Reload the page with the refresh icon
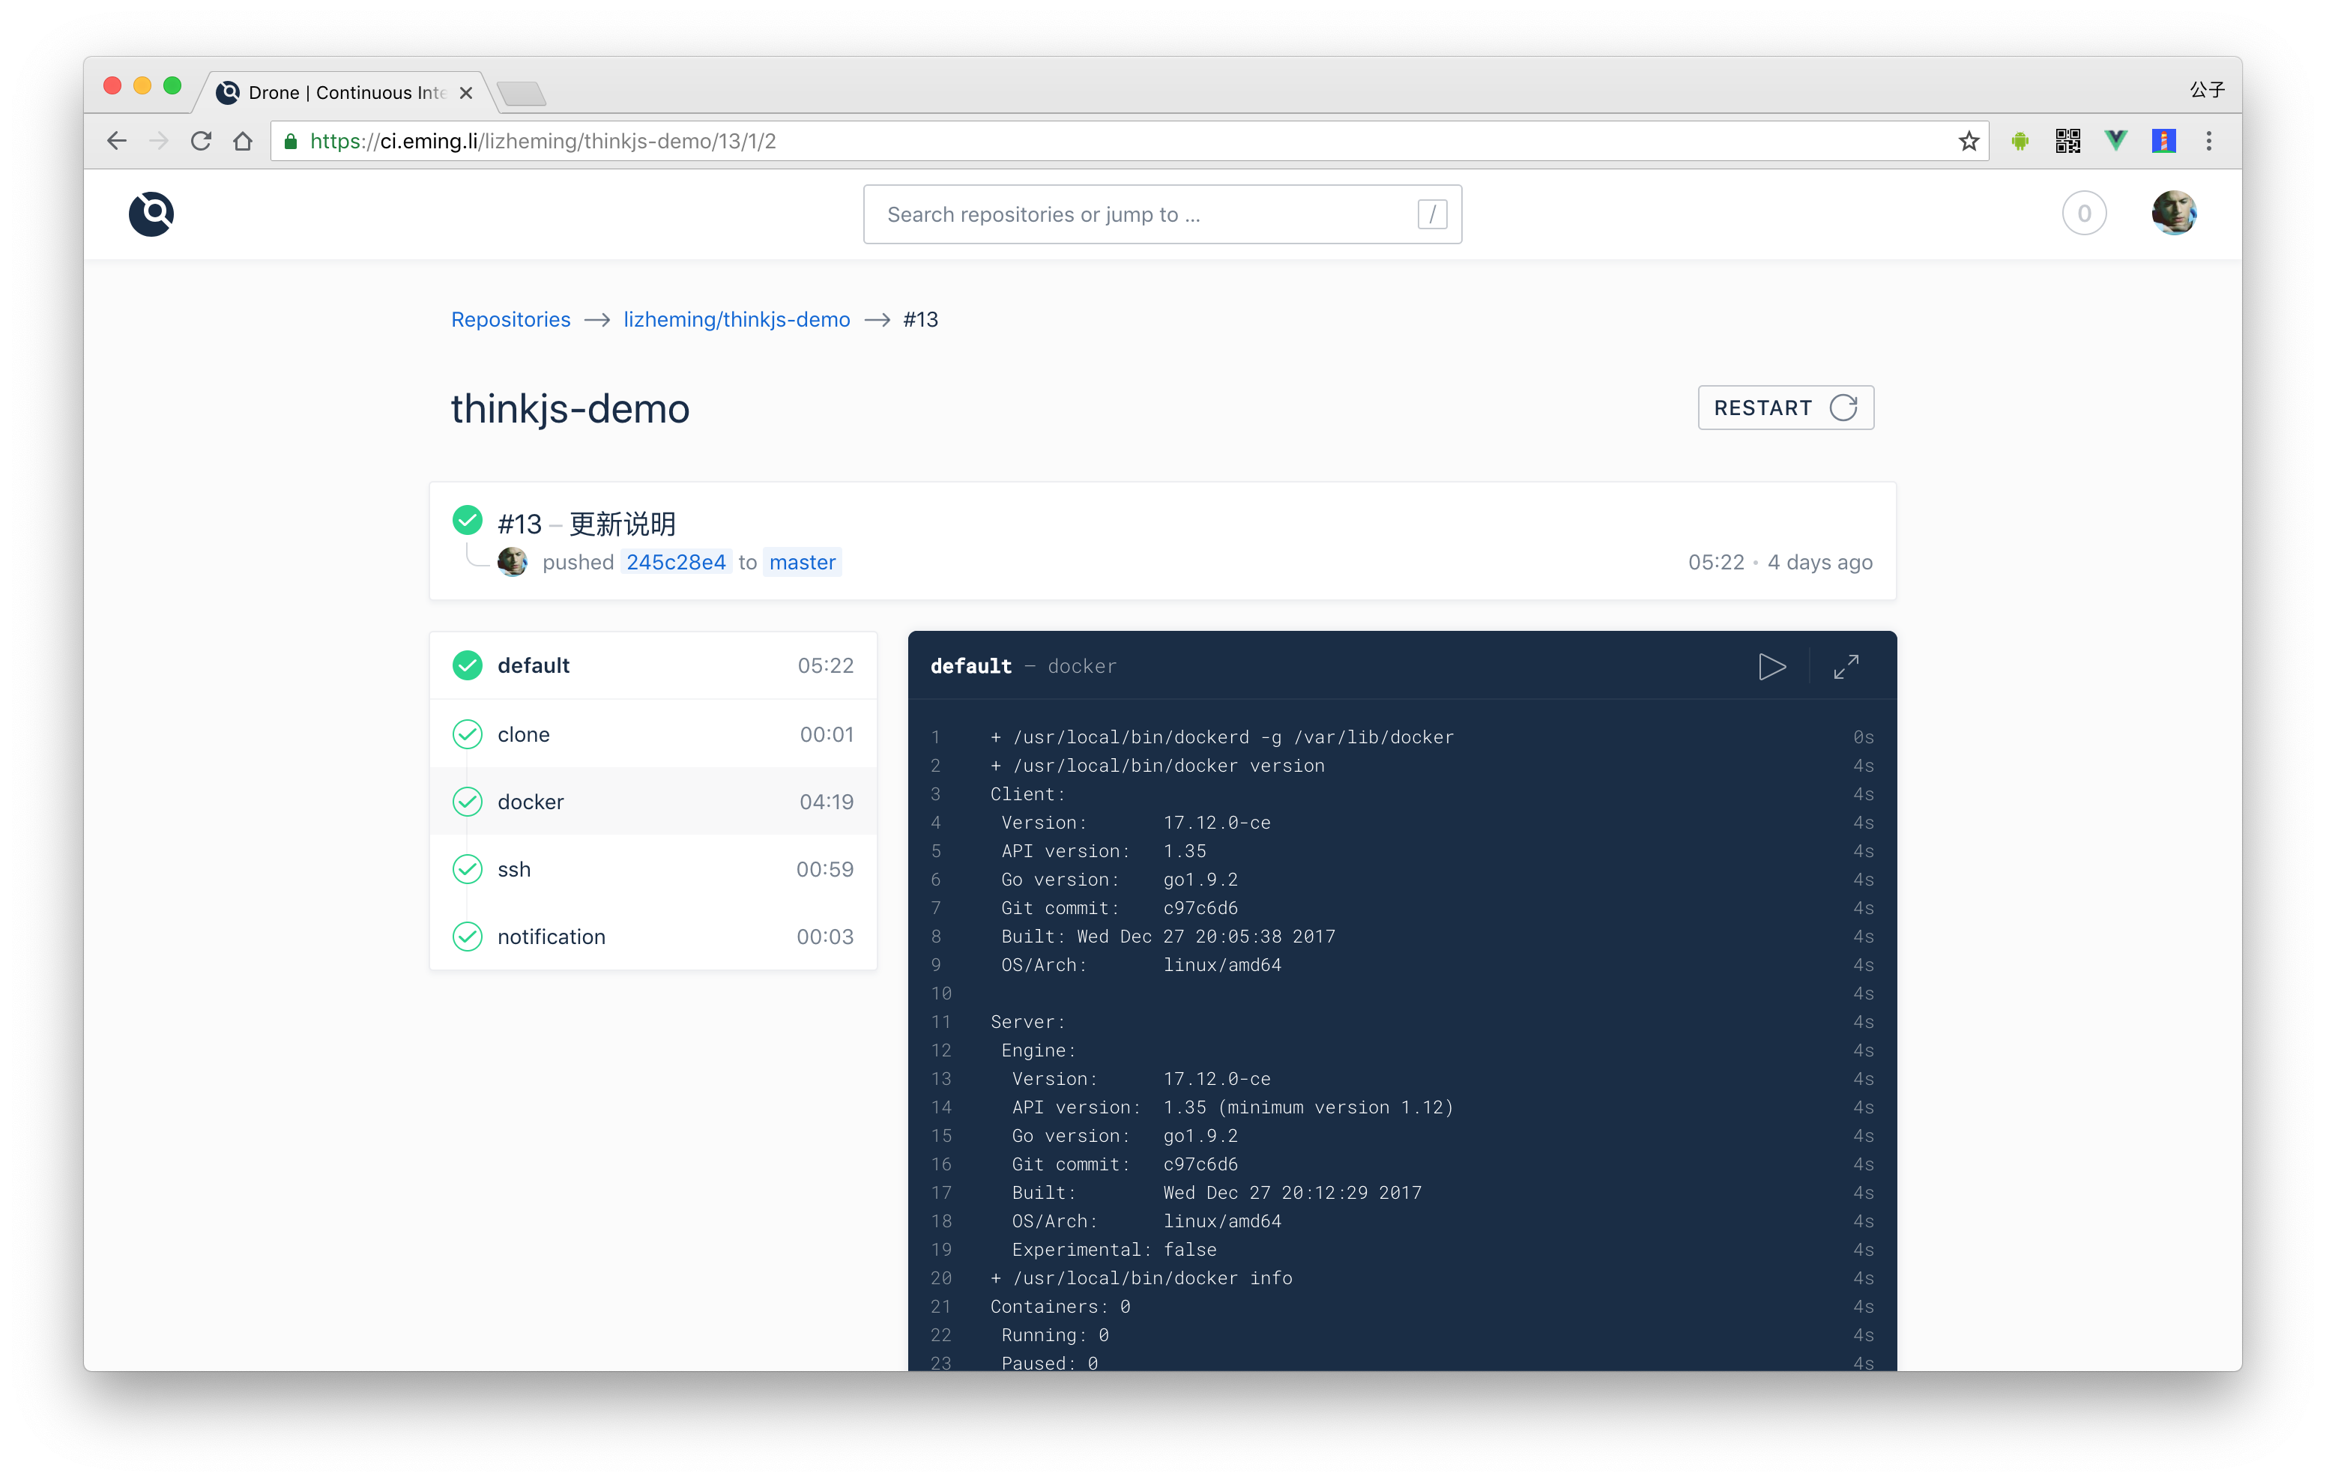The height and width of the screenshot is (1482, 2326). [x=201, y=142]
